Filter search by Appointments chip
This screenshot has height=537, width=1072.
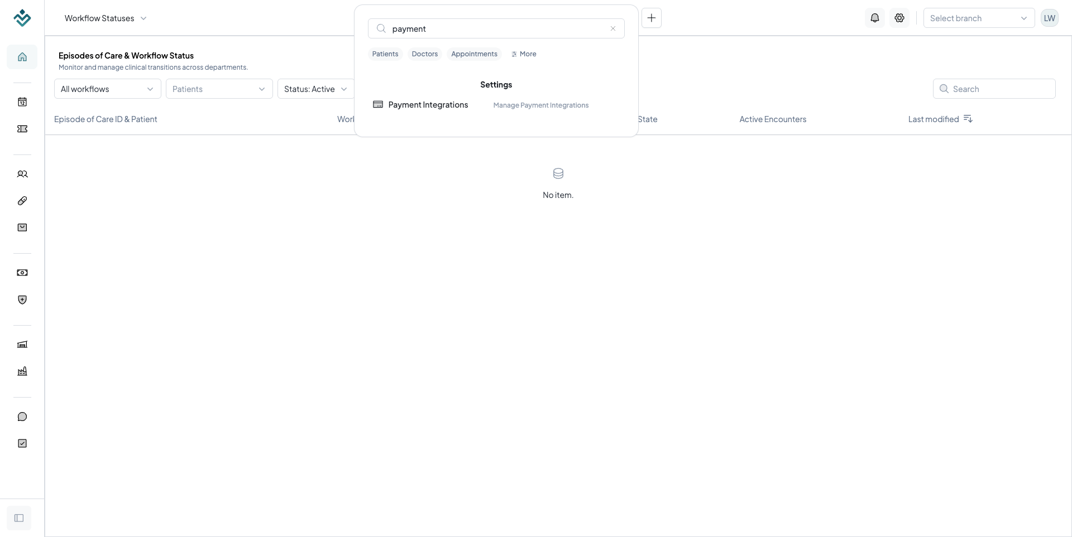coord(474,54)
